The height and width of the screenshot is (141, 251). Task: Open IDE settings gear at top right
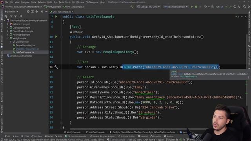click(x=249, y=7)
